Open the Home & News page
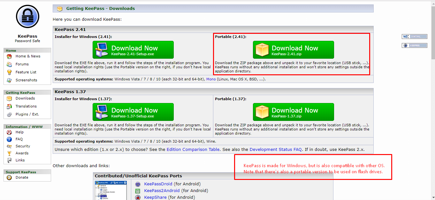435x200 pixels. pyautogui.click(x=28, y=56)
